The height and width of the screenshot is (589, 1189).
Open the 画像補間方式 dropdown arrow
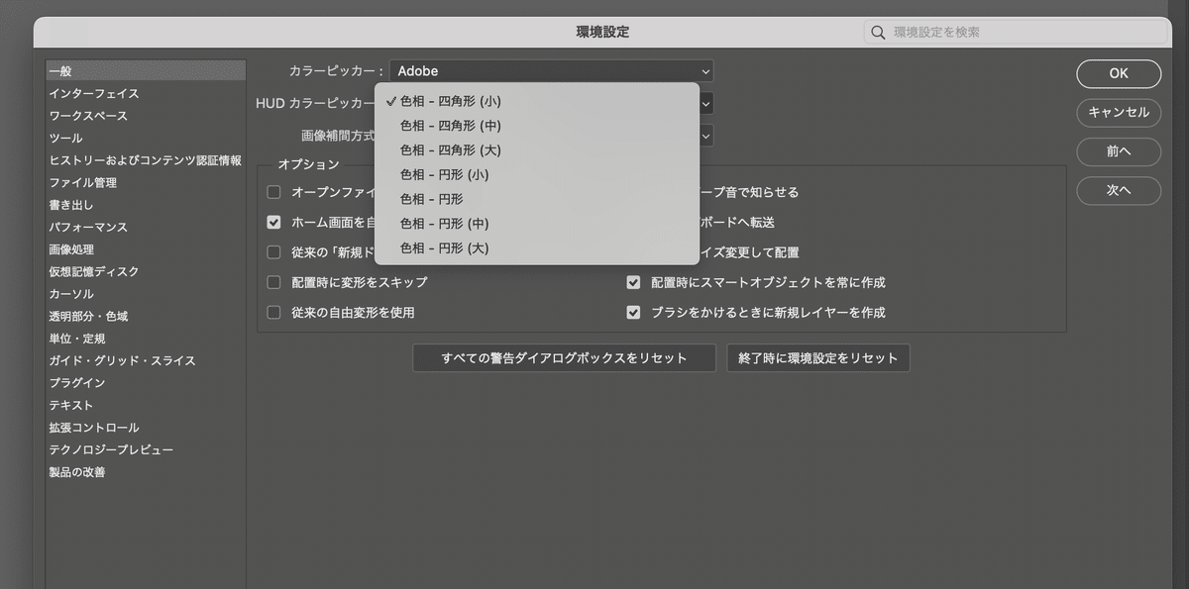pyautogui.click(x=705, y=135)
